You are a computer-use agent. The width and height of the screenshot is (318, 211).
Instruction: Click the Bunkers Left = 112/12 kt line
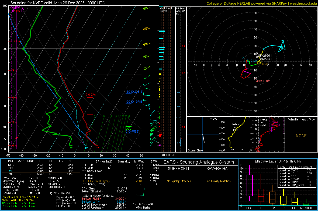(x=105, y=202)
